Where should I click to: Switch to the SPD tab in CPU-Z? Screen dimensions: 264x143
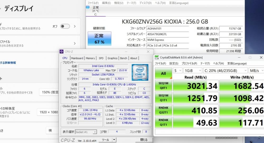pos(101,58)
